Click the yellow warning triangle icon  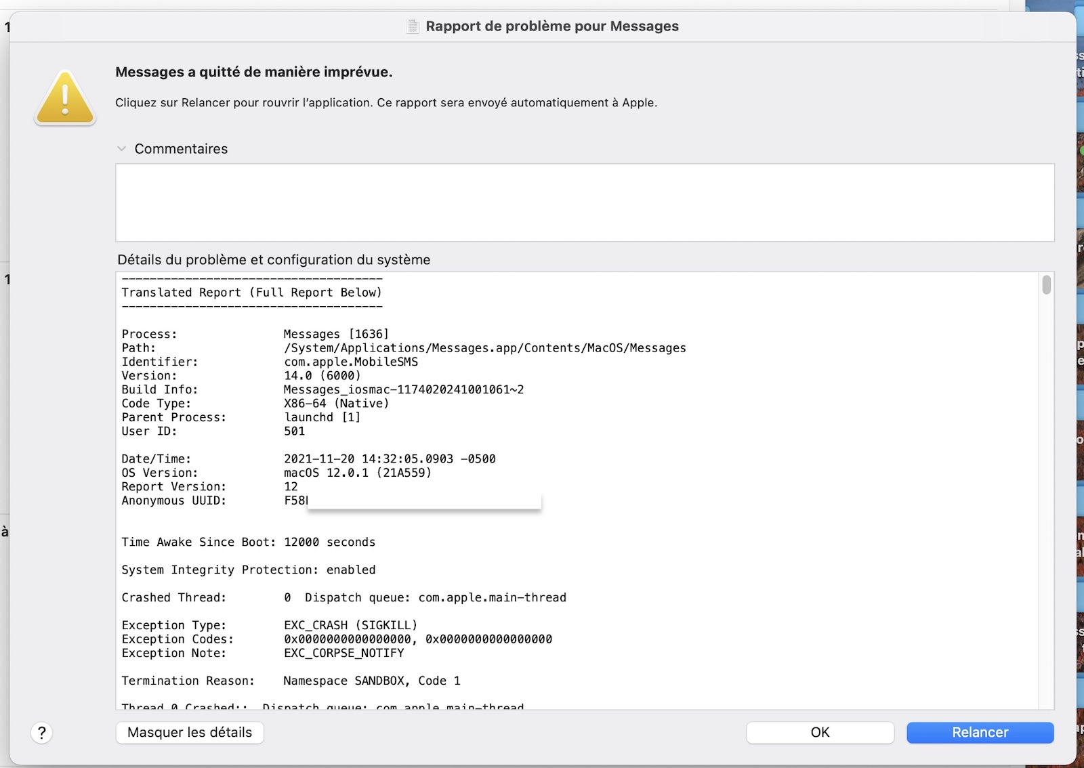point(65,98)
